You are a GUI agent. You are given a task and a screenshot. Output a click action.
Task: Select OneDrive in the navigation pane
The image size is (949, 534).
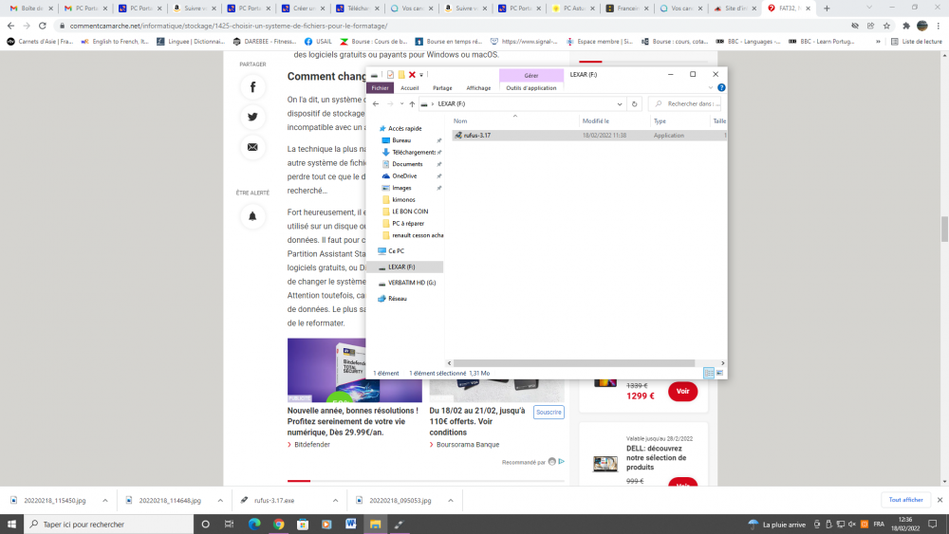(x=403, y=176)
